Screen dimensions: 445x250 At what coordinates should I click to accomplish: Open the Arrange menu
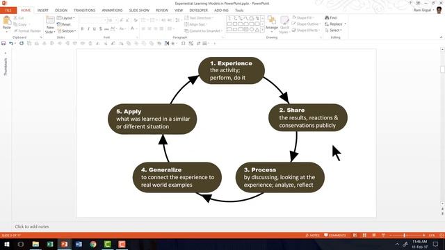(272, 24)
